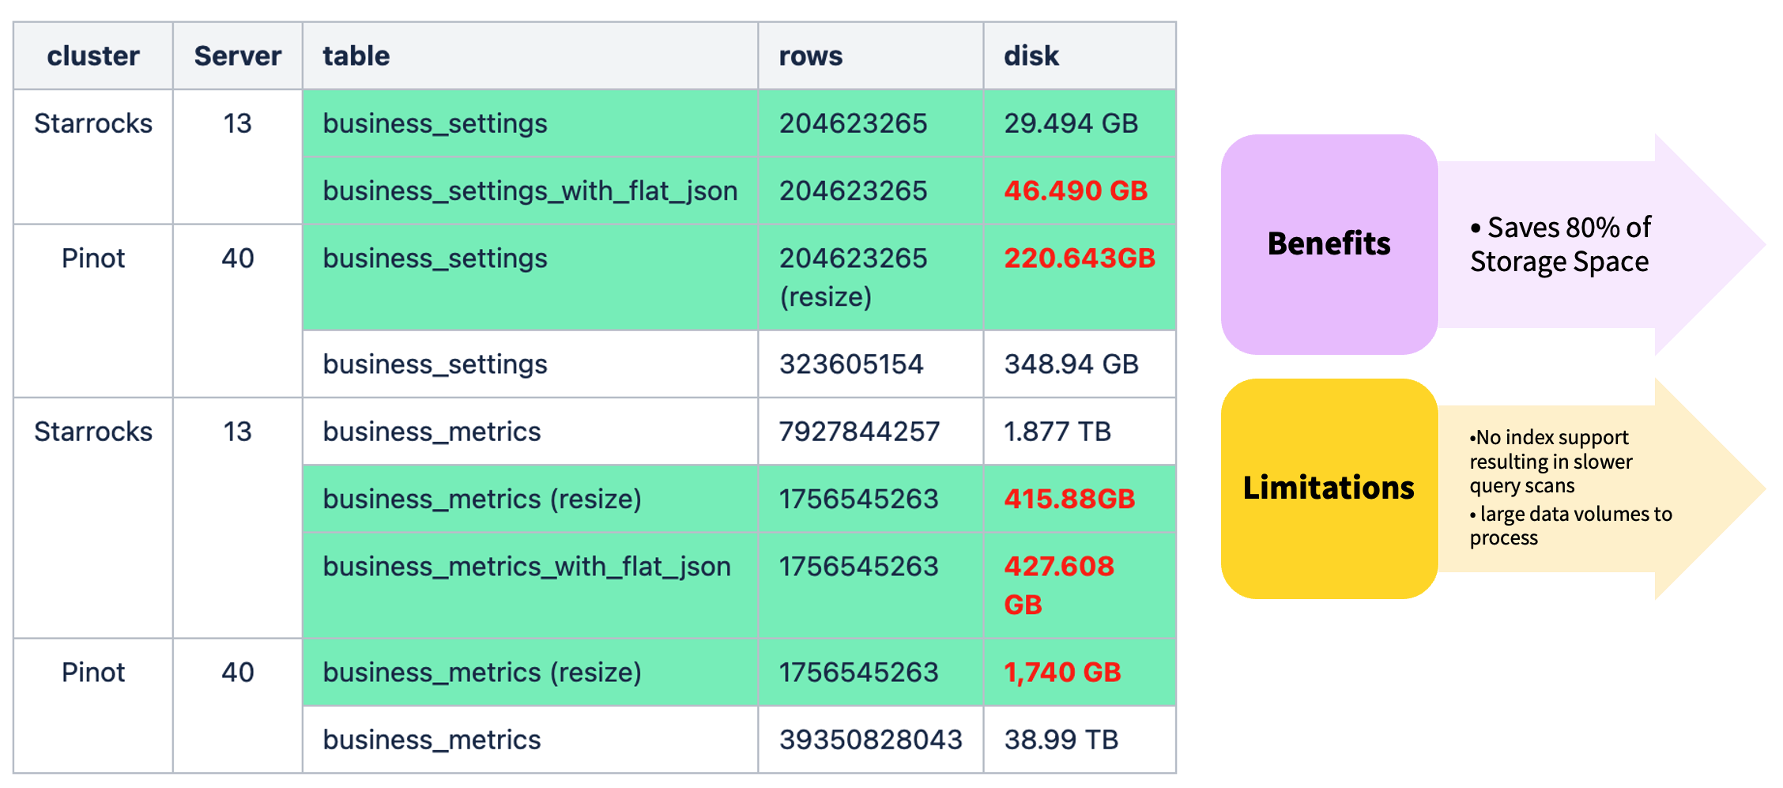Select the red 415.88GB disk value
This screenshot has width=1783, height=788.
tap(1069, 499)
